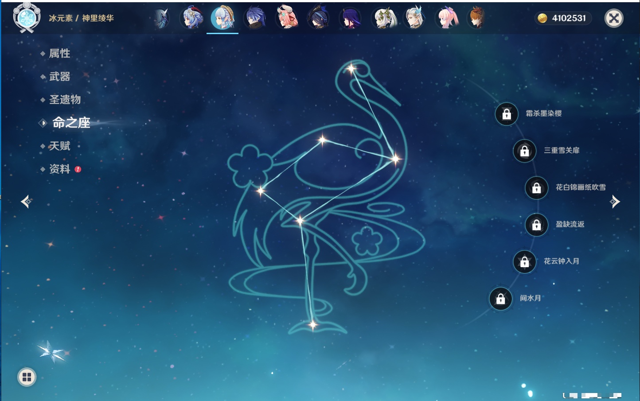Click the locked 间水月 constellation node
The width and height of the screenshot is (640, 401).
(501, 299)
